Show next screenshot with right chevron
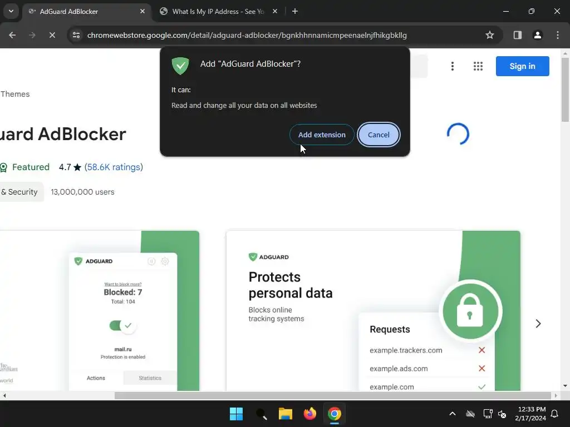The height and width of the screenshot is (427, 570). [x=538, y=324]
